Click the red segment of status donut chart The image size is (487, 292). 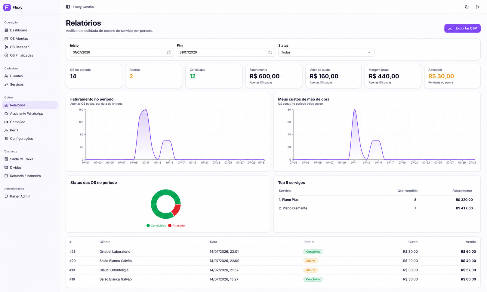click(x=177, y=210)
